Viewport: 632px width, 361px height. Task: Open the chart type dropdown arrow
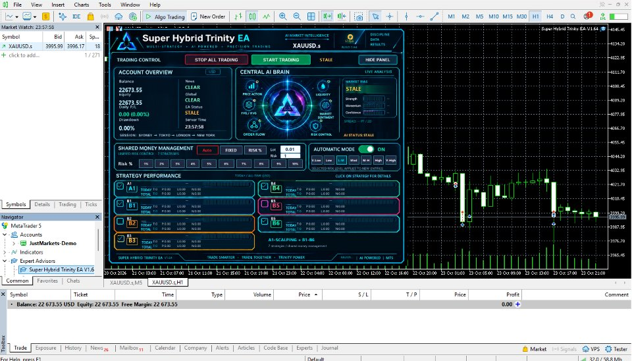click(16, 17)
